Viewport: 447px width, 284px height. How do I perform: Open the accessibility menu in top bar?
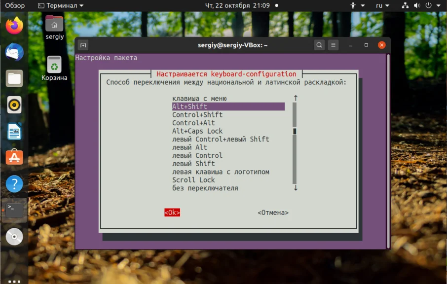tap(357, 5)
